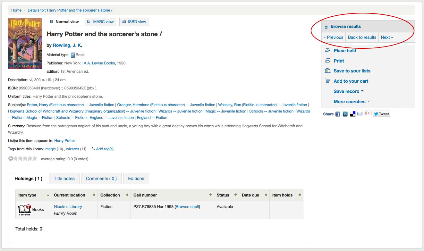
Task: Sort holdings by Call number arrows
Action: click(x=210, y=195)
